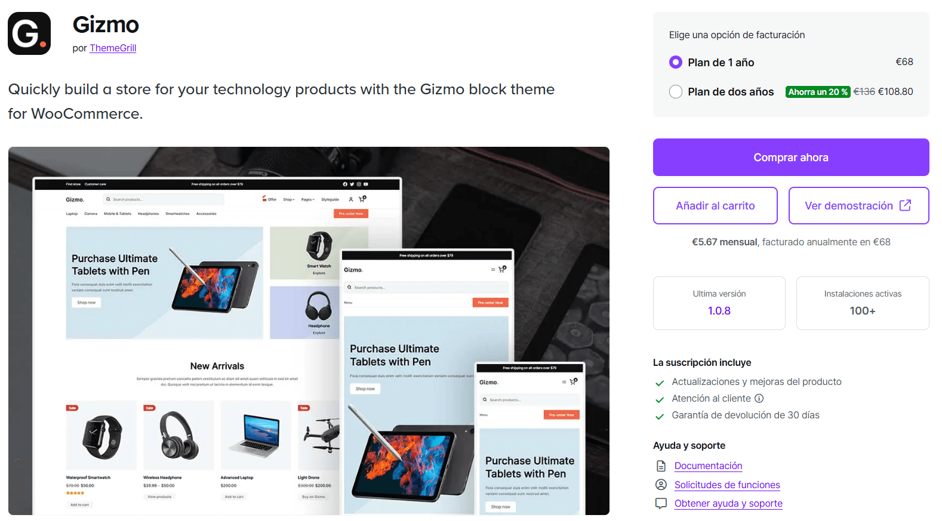Open the ThemeGrill author link
942x521 pixels.
point(113,48)
